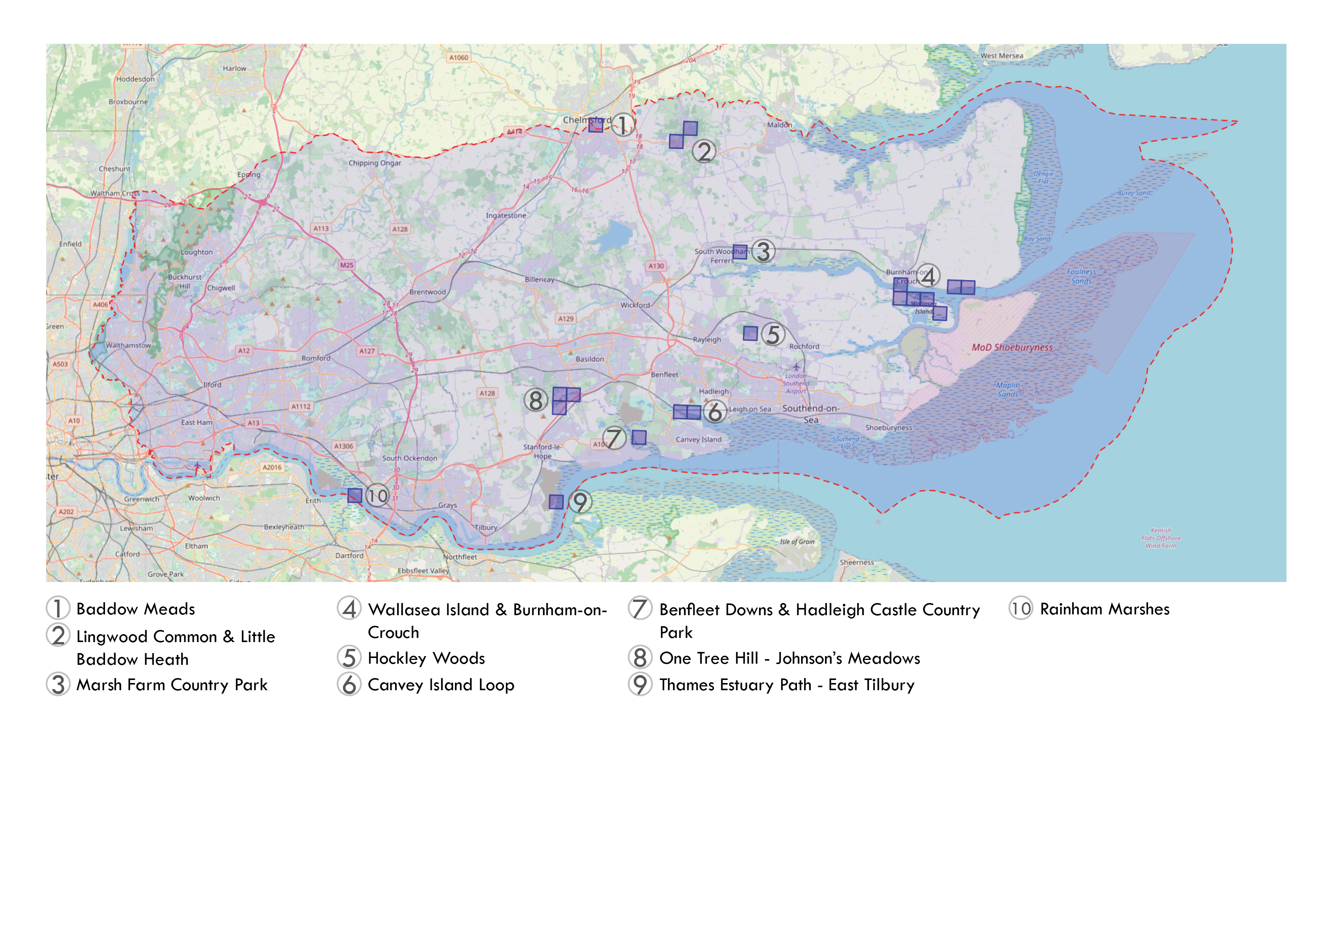Screen dimensions: 1330x940
Task: Click map marker 10 near Erith
Action: [378, 496]
